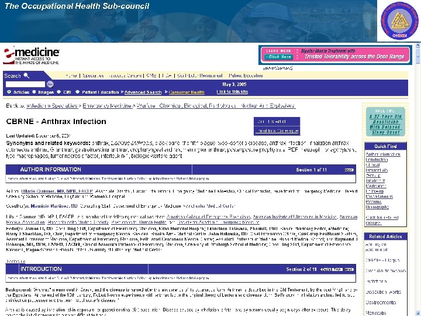Jump to Clinical in Quick Find
The image size is (421, 316).
372,164
